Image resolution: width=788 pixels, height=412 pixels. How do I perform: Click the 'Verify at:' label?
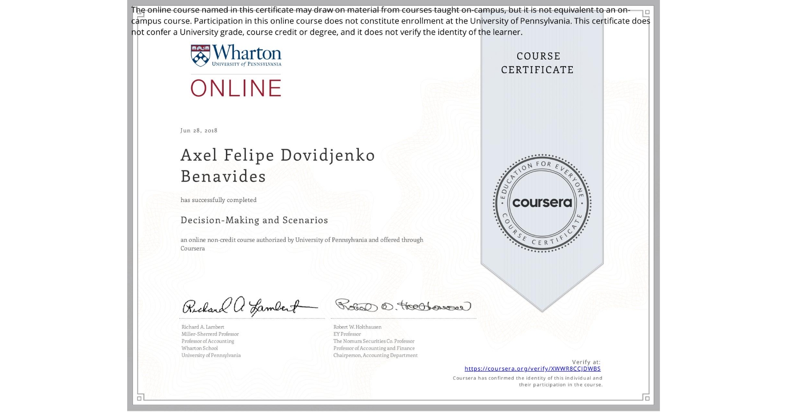pyautogui.click(x=586, y=362)
